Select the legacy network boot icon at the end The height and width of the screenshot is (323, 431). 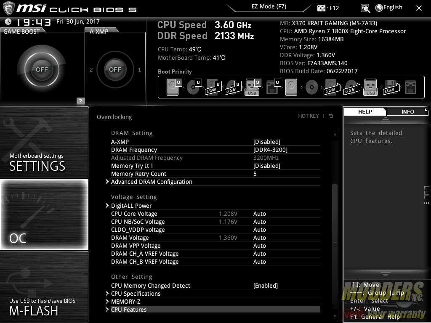click(x=411, y=87)
